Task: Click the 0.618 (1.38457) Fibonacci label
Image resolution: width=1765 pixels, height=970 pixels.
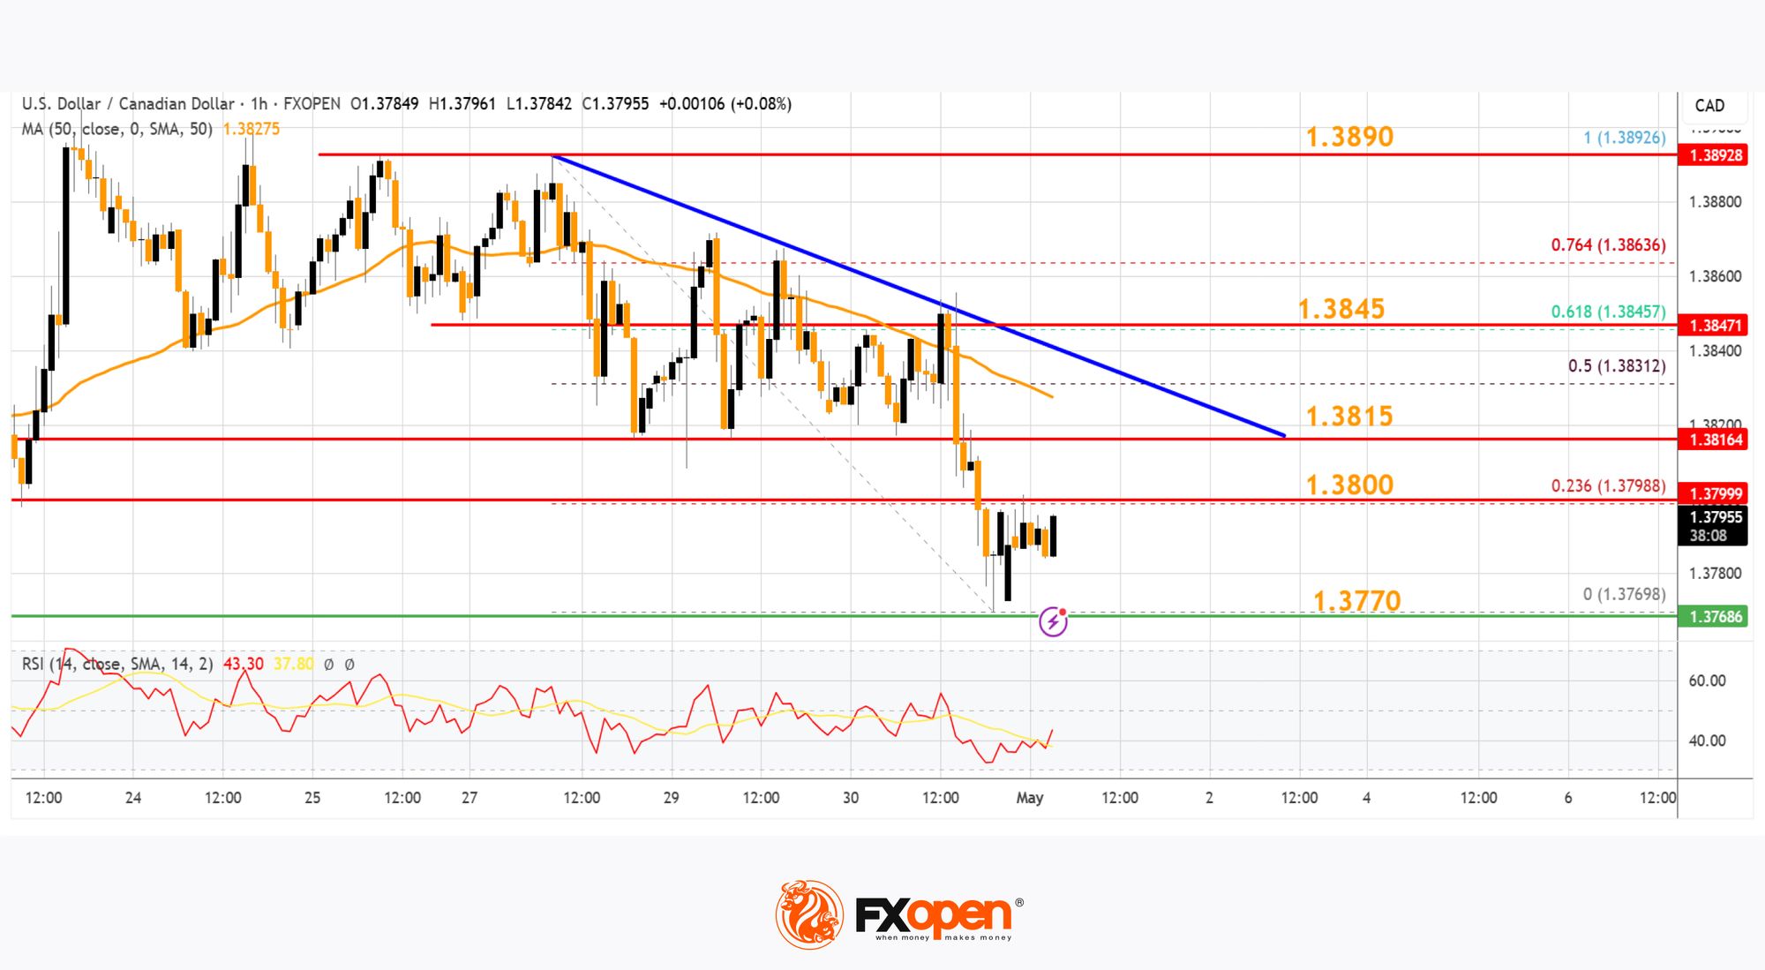Action: (x=1608, y=312)
